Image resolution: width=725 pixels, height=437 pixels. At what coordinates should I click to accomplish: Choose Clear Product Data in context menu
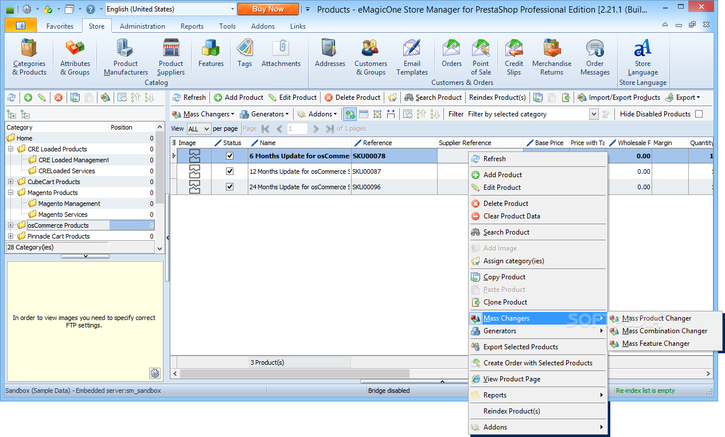pos(537,216)
